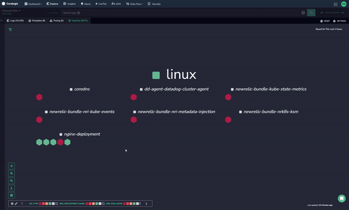Pick the dark red swatch in K8S_POD_NAME legend

tap(124, 204)
